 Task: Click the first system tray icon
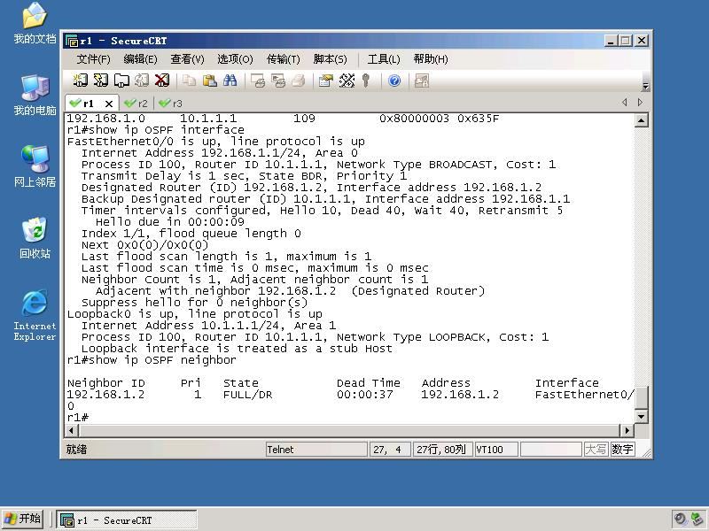click(x=680, y=519)
